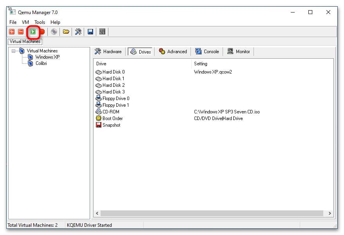Switch to the Hardware tab
Screen dimensions: 344x235
[x=108, y=52]
